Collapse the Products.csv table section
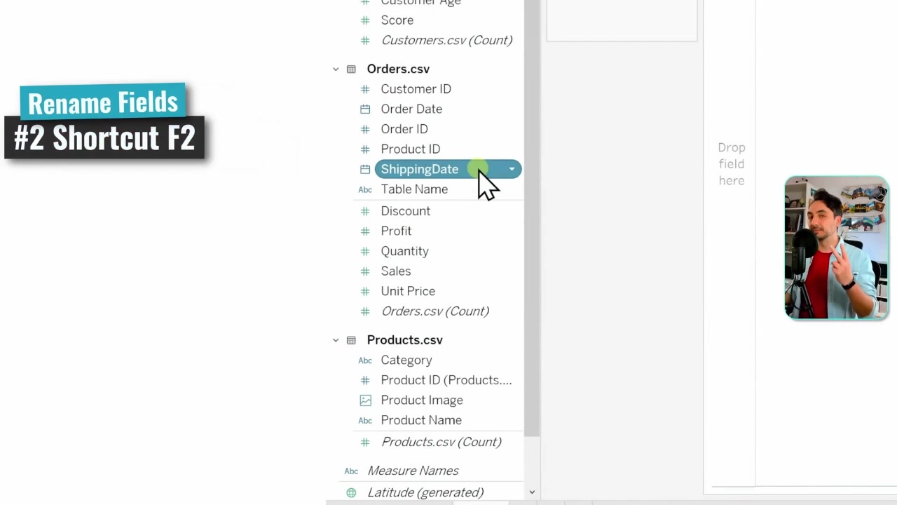This screenshot has height=505, width=897. [x=336, y=339]
